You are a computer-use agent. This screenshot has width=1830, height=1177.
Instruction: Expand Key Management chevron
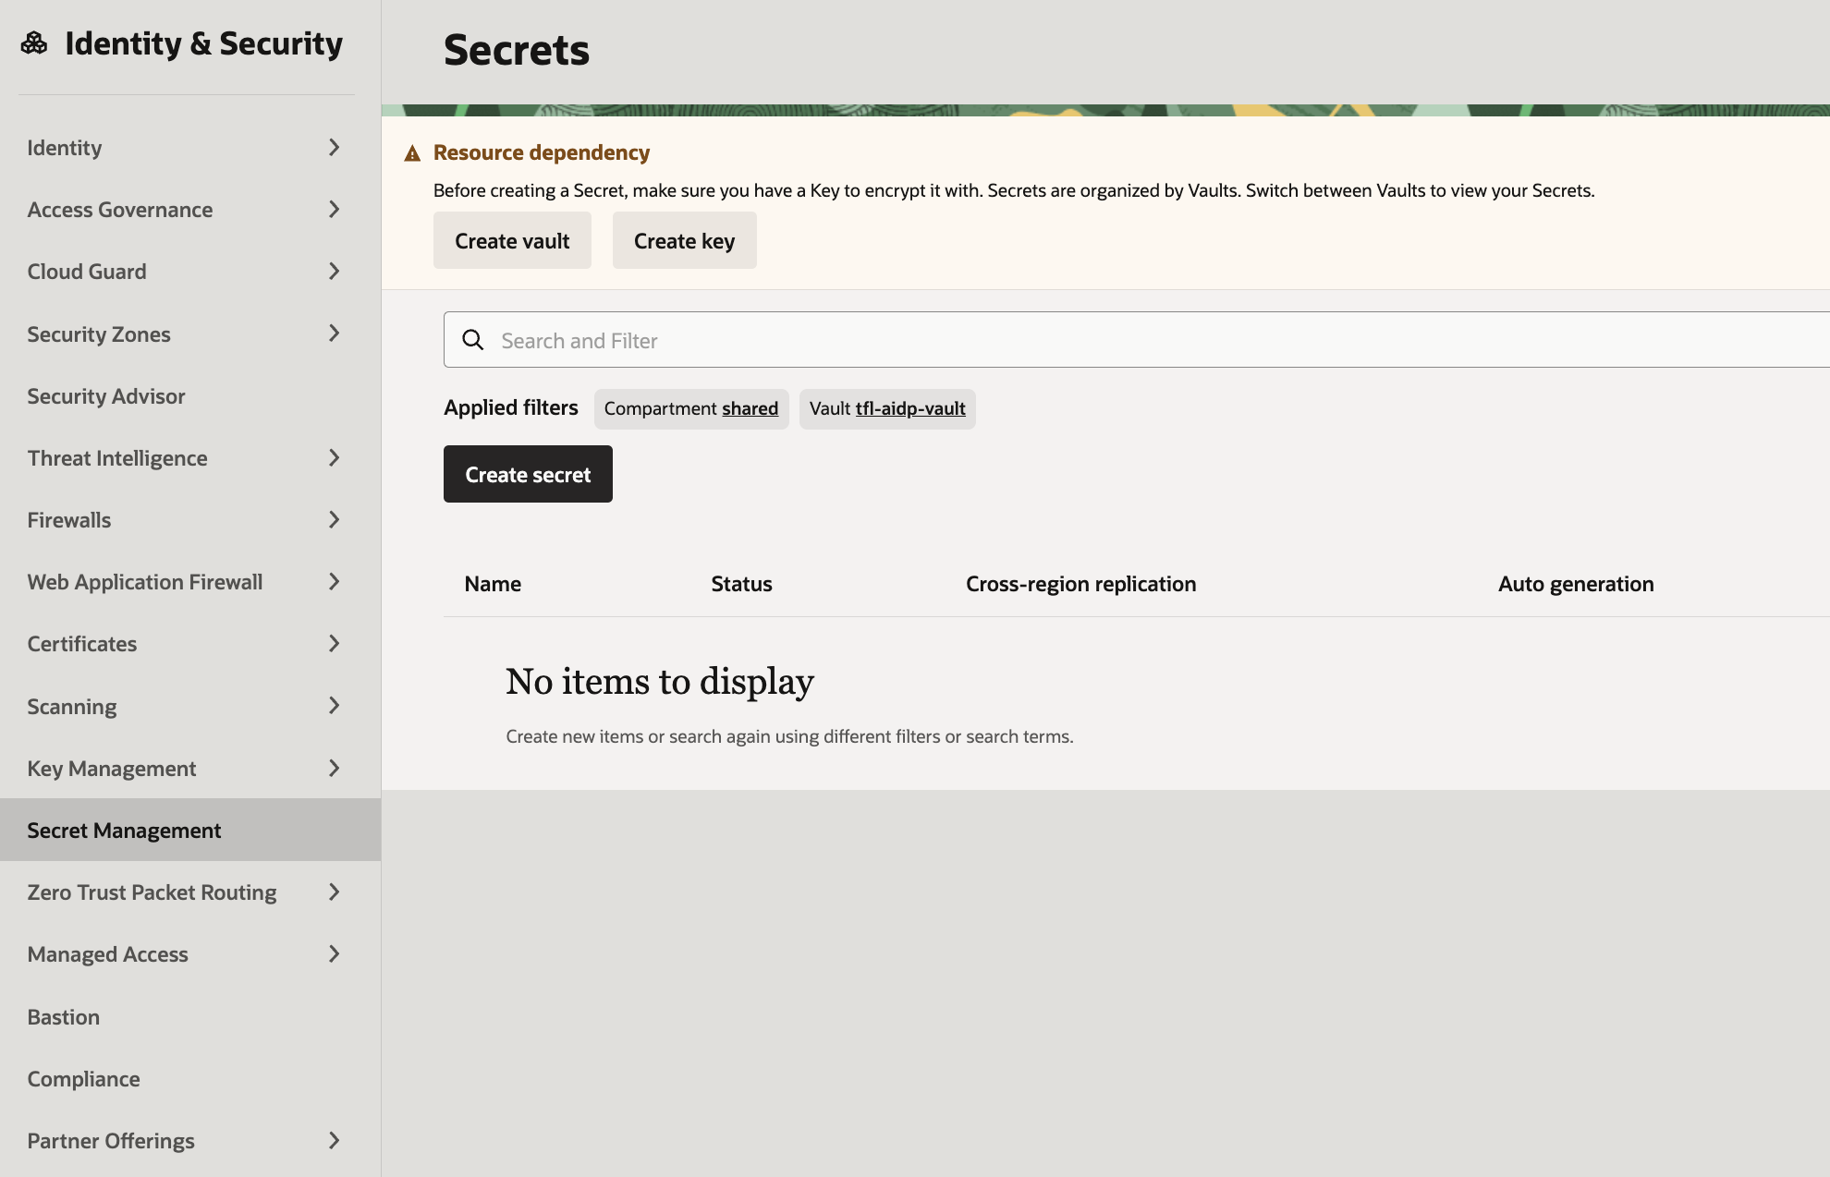click(335, 769)
